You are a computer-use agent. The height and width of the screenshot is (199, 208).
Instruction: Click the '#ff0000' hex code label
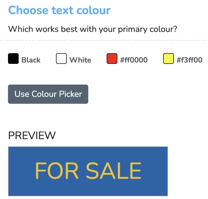(x=134, y=60)
